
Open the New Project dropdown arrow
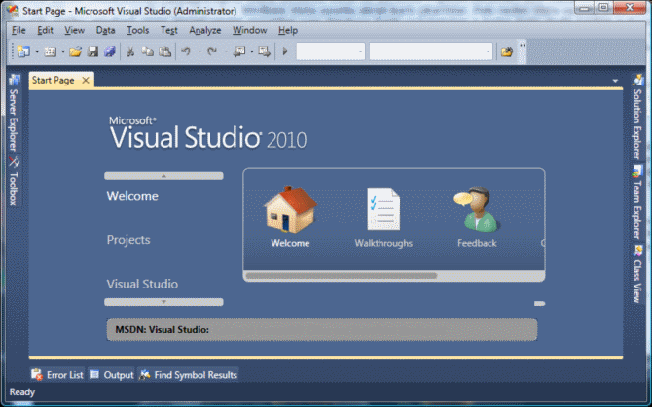[37, 51]
